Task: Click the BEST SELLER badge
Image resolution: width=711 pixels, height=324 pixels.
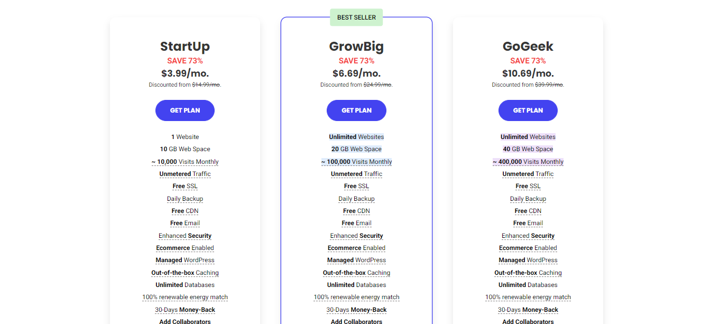Action: coord(356,17)
